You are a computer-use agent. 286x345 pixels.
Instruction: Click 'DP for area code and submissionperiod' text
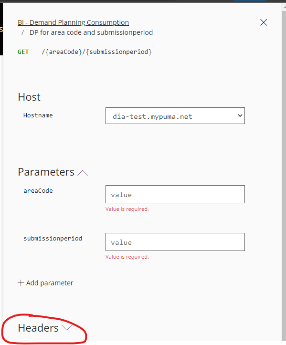click(x=91, y=32)
